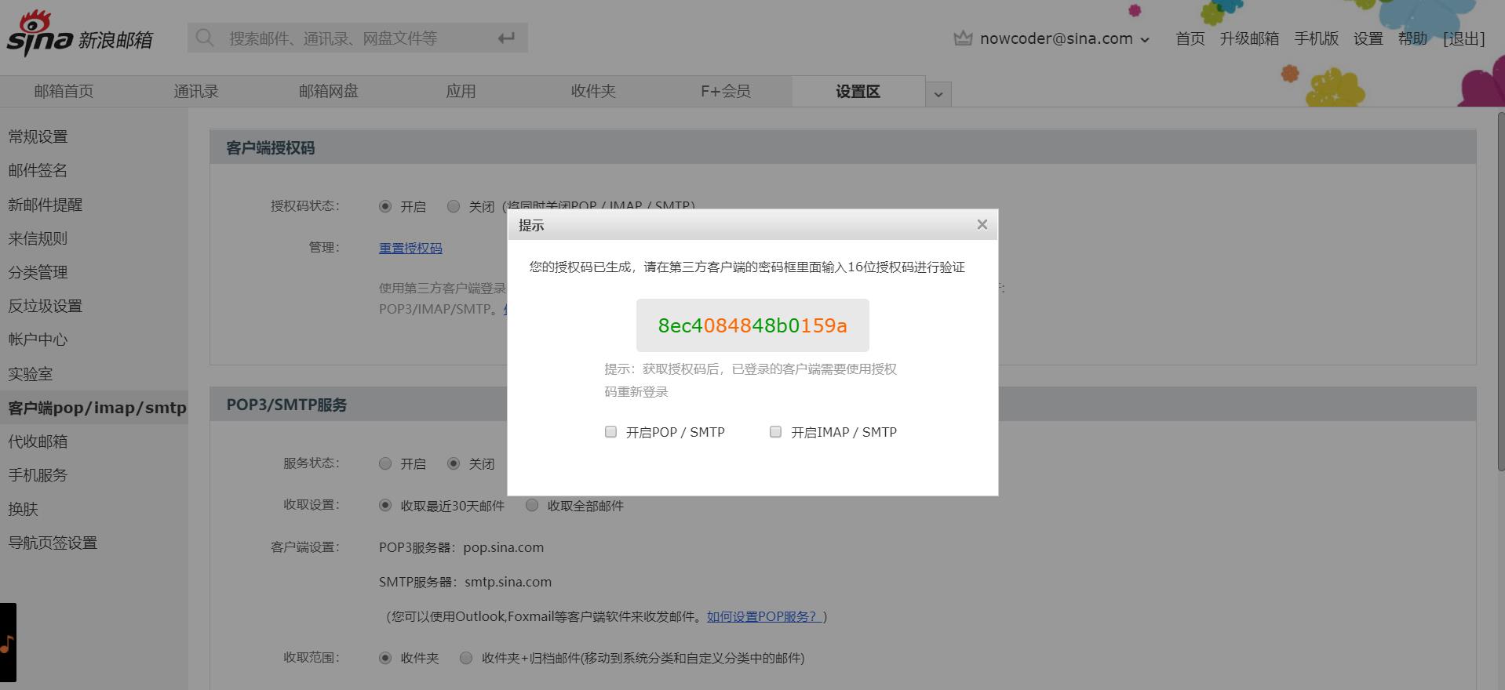The height and width of the screenshot is (690, 1505).
Task: Click the search mail input field
Action: [357, 38]
